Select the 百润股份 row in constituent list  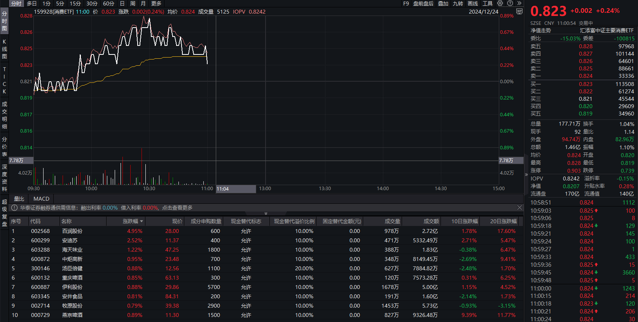pos(72,231)
